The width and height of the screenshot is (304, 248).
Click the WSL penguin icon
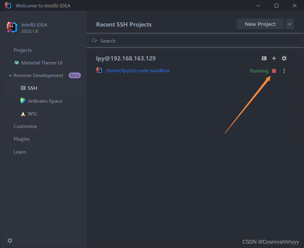point(23,114)
